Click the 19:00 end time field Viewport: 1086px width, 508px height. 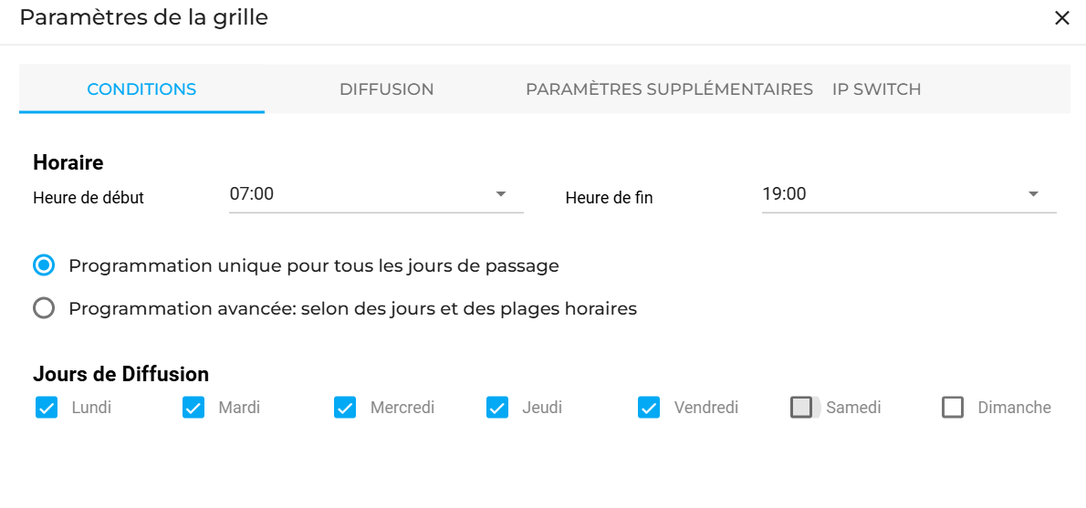click(890, 194)
